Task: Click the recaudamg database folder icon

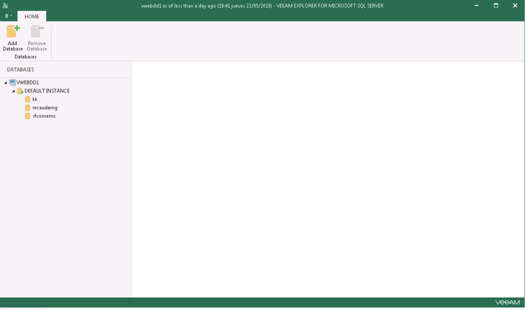Action: tap(27, 108)
